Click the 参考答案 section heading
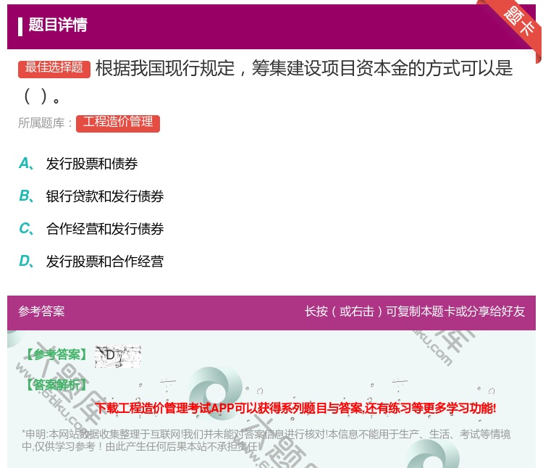 [41, 311]
